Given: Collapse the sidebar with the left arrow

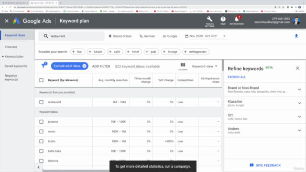Looking at the screenshot, I should click(x=38, y=167).
